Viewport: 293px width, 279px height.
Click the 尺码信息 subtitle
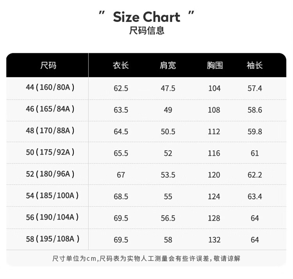(x=146, y=31)
